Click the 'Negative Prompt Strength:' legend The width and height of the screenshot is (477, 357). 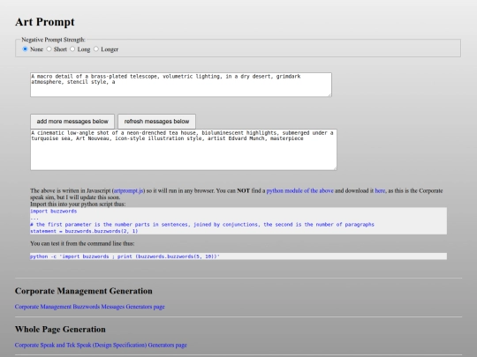54,40
